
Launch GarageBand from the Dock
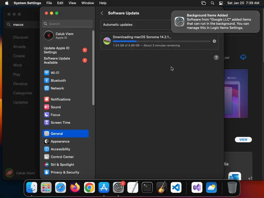[162, 187]
